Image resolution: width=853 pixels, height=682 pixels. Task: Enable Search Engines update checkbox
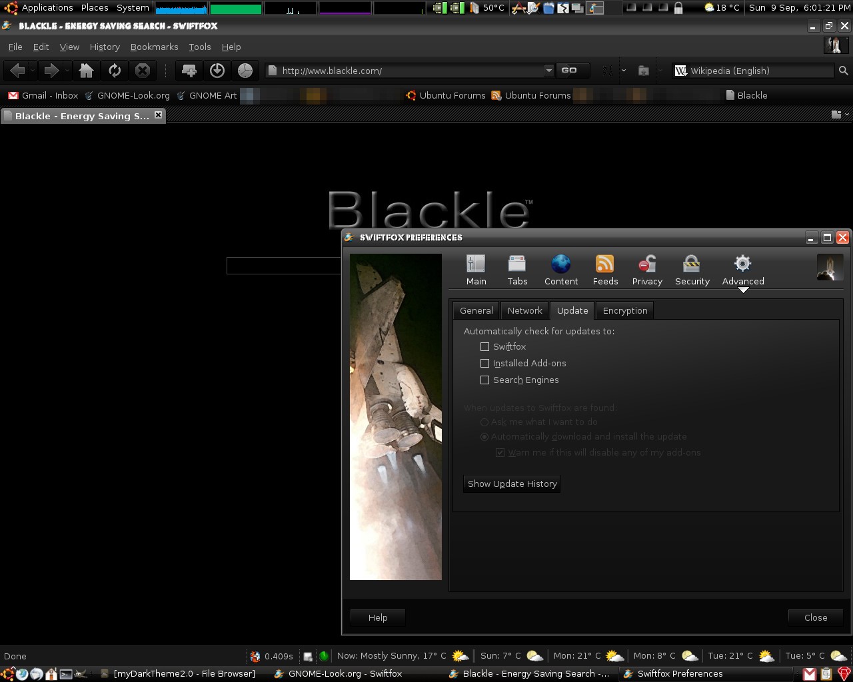point(484,380)
